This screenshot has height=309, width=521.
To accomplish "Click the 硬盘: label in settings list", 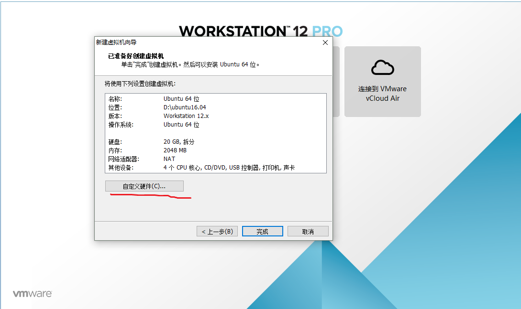I will (x=115, y=142).
